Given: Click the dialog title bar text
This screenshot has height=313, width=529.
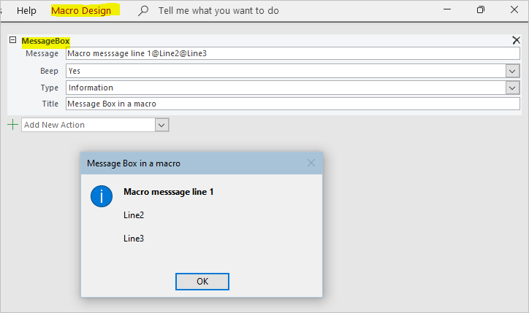Looking at the screenshot, I should tap(134, 163).
